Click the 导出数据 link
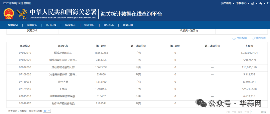This screenshot has width=270, height=114. pos(241,38)
